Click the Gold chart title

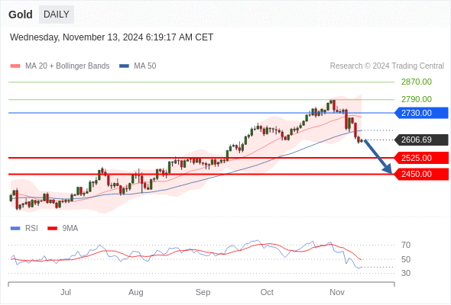point(21,14)
